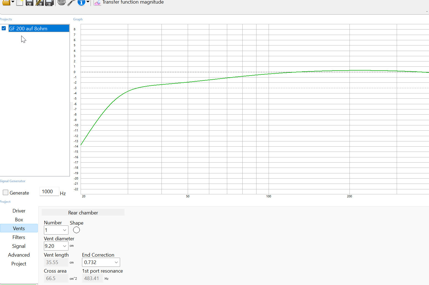Click the open project folder icon
This screenshot has width=429, height=285.
point(6,2)
